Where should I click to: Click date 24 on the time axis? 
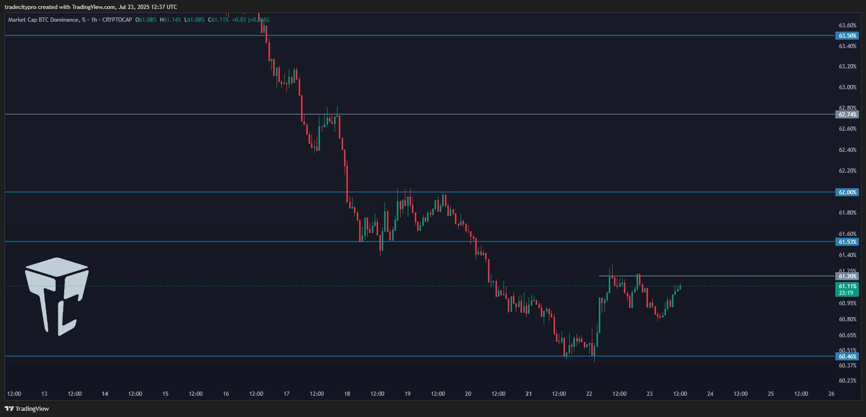coord(710,394)
